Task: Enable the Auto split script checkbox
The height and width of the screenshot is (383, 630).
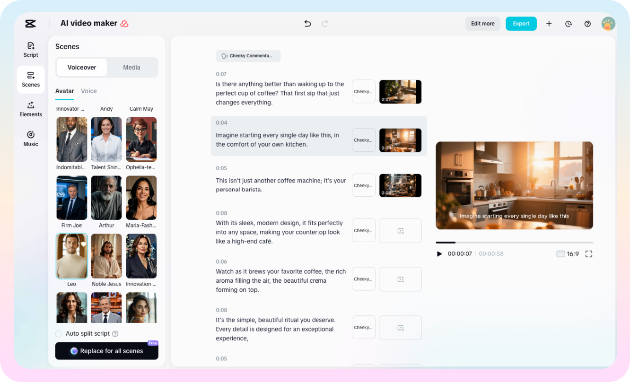Action: (x=59, y=333)
